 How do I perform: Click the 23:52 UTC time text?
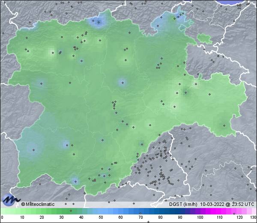pos(242,204)
